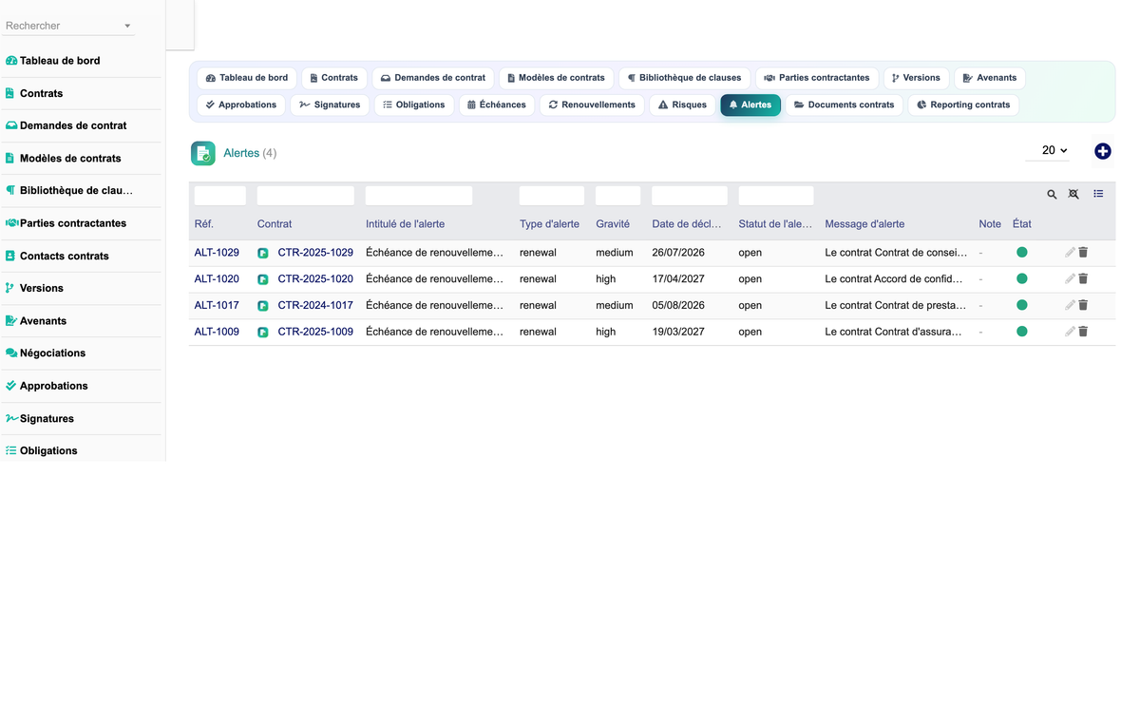Viewport: 1140px width, 706px height.
Task: Go to Modèles de contrats top tab
Action: point(556,78)
